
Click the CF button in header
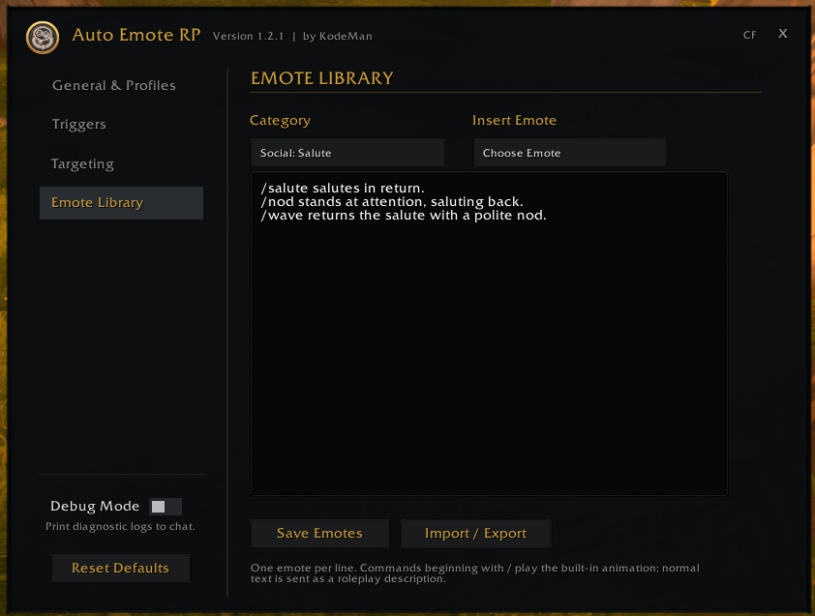(749, 36)
